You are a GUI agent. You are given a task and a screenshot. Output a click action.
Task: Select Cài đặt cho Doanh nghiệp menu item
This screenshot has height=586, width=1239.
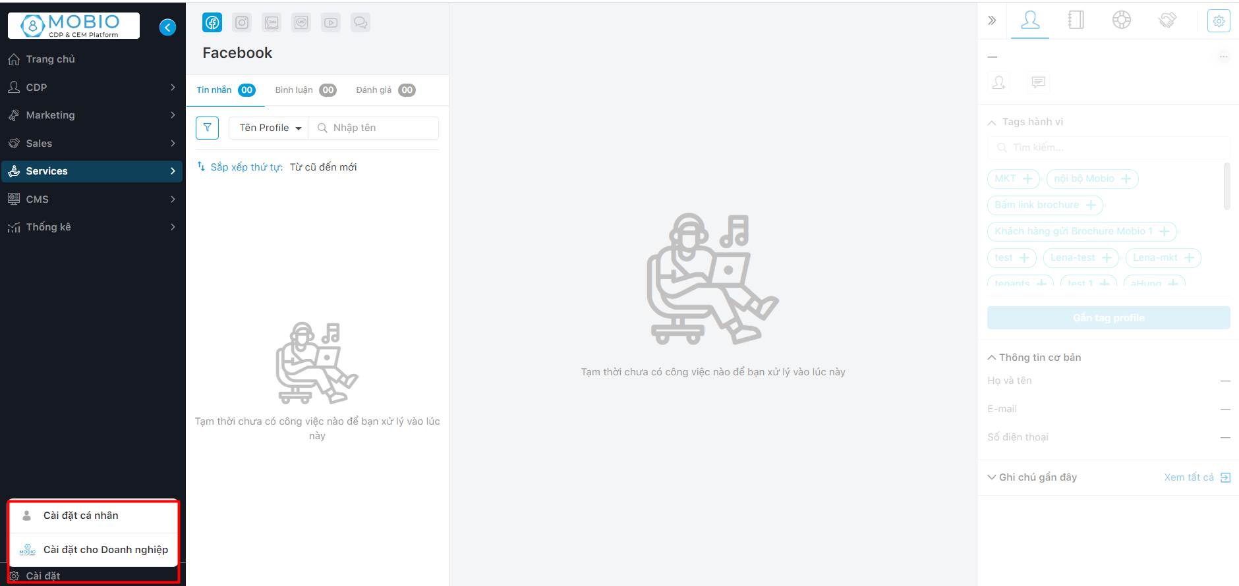(93, 550)
